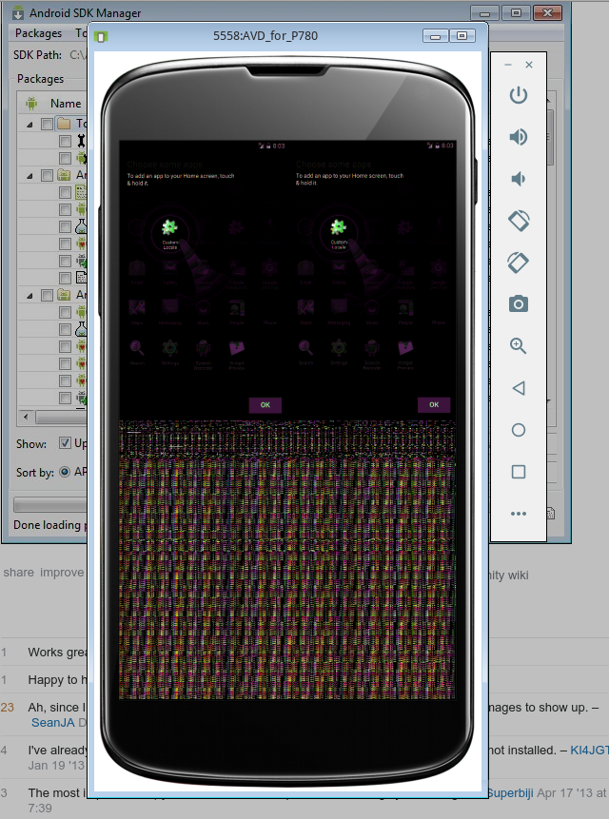Click the 'Works grea' comment text
Image resolution: width=609 pixels, height=819 pixels.
click(58, 653)
